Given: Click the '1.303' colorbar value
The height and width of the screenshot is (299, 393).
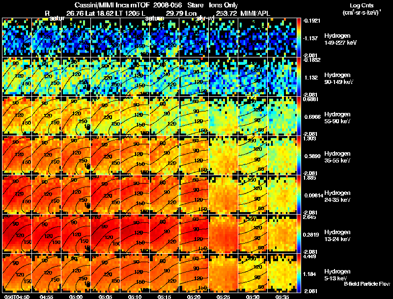Looking at the screenshot, I should coord(309,138).
